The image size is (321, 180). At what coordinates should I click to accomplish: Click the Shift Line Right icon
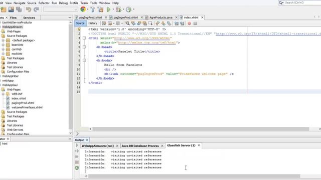182,23
